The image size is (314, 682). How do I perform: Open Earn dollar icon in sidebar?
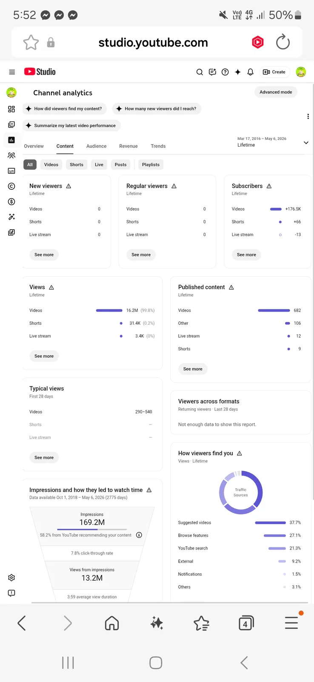click(x=11, y=202)
